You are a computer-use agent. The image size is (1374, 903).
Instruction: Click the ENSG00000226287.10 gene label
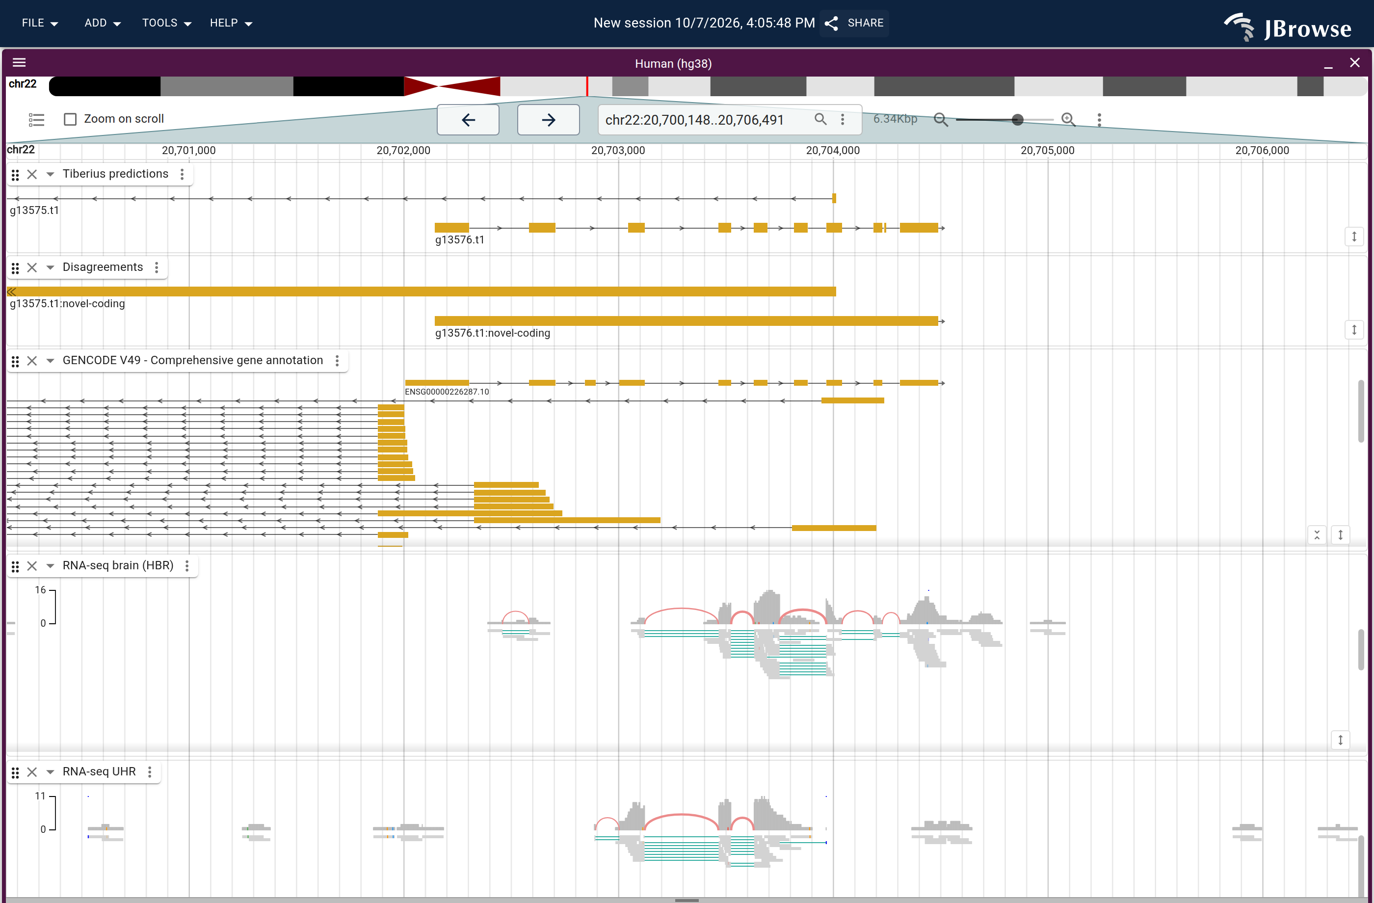(447, 392)
